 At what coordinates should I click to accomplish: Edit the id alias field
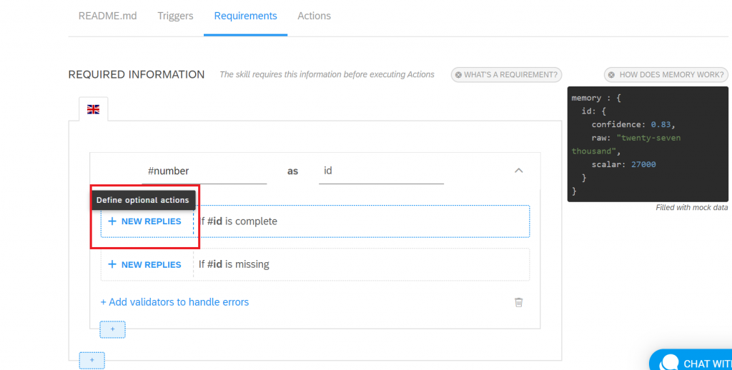(x=381, y=171)
